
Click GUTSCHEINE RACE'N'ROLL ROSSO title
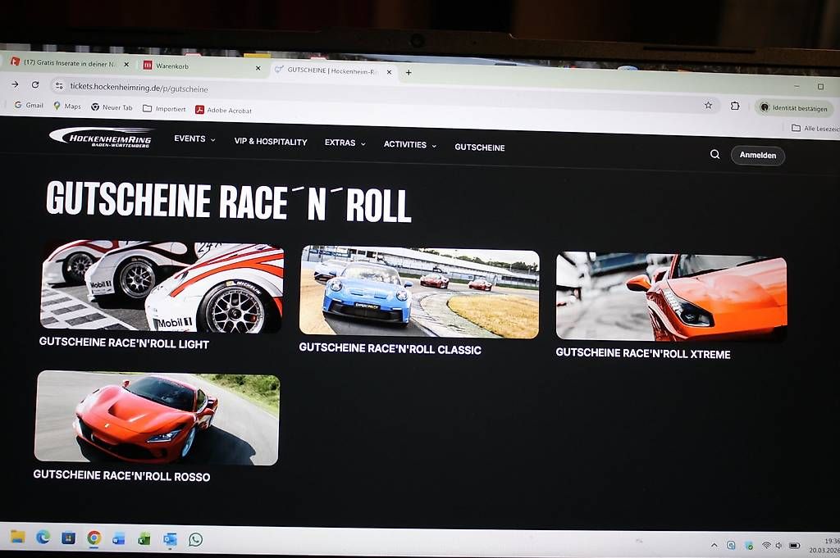(x=121, y=475)
